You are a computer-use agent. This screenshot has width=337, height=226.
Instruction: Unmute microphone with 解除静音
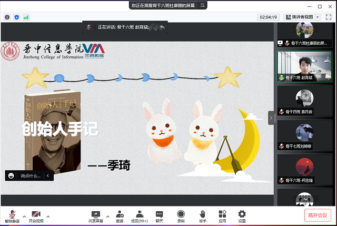coord(12,217)
